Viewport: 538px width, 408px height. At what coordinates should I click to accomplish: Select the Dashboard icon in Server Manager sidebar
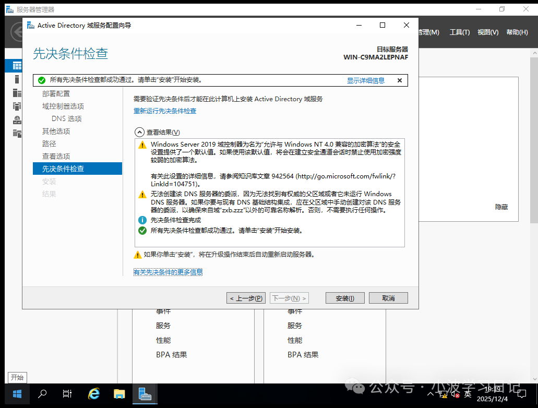point(17,65)
